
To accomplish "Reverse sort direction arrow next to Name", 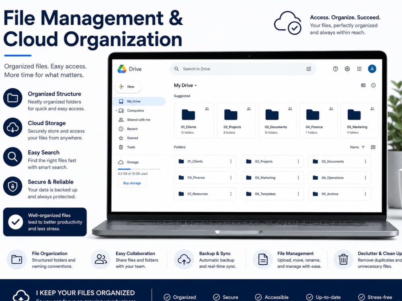I will (363, 147).
